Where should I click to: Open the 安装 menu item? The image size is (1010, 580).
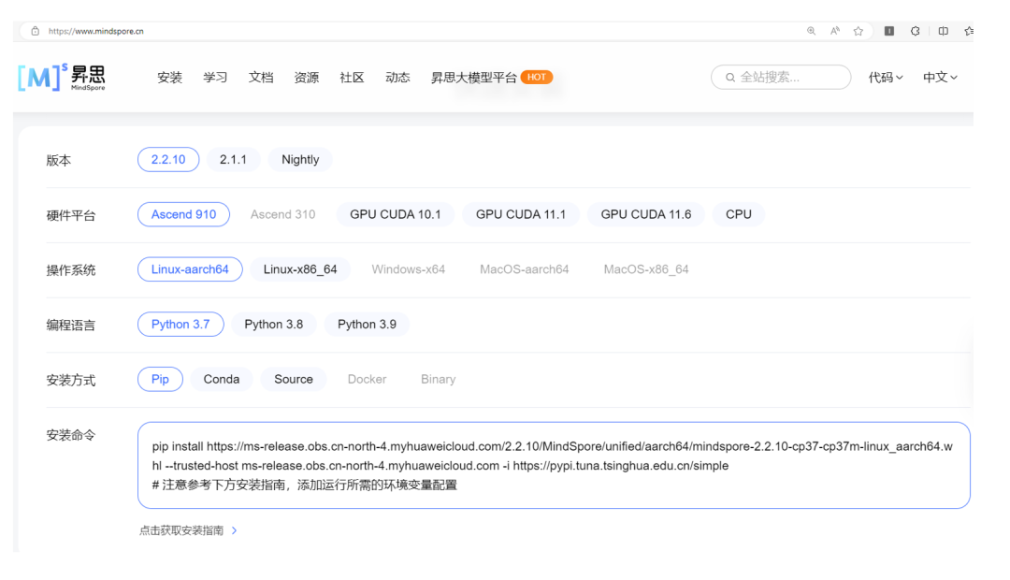(x=169, y=78)
